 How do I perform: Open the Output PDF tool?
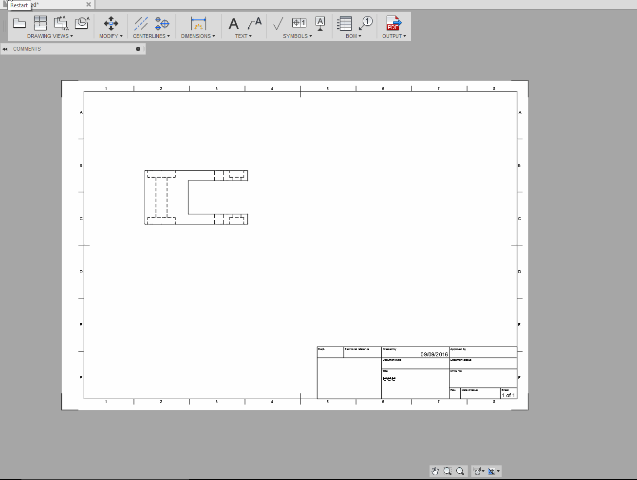(x=393, y=23)
